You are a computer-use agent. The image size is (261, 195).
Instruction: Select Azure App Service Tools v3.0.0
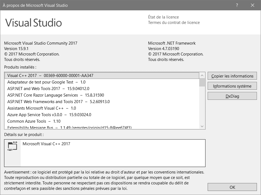[x=102, y=115]
